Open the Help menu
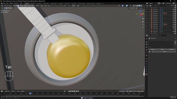Image resolution: width=177 pixels, height=99 pixels. (21, 3)
